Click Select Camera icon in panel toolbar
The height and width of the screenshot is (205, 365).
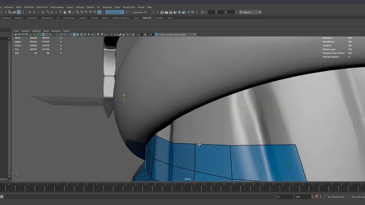(x=15, y=35)
